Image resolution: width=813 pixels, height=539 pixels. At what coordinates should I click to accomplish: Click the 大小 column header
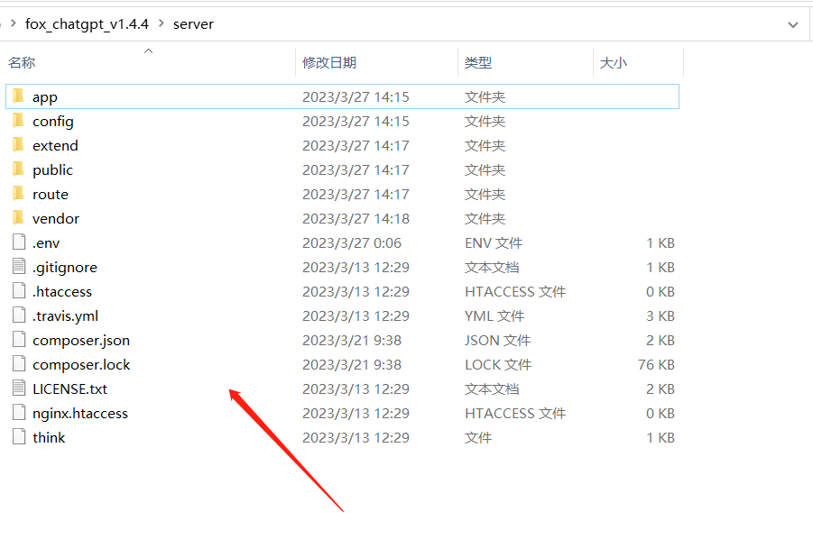tap(615, 62)
